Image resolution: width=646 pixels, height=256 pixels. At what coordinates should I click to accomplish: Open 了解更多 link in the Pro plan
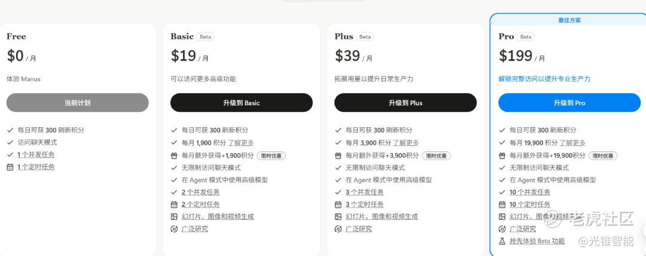tap(572, 143)
